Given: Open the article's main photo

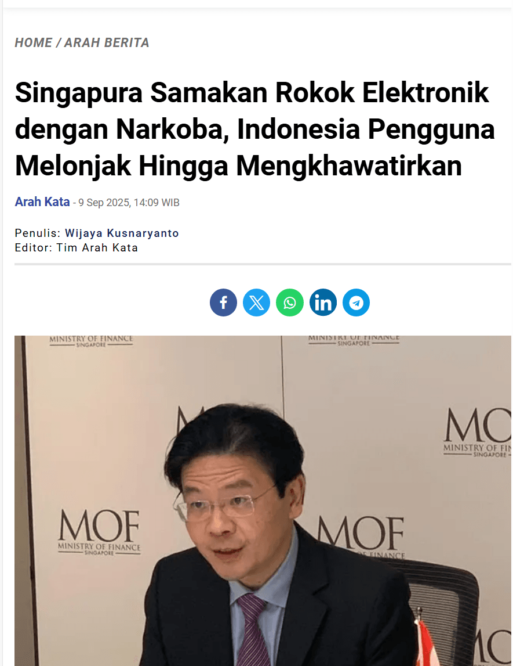Looking at the screenshot, I should 263,501.
